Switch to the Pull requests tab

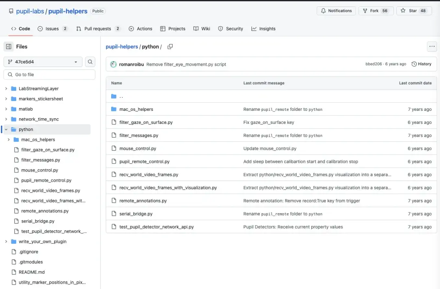click(98, 29)
